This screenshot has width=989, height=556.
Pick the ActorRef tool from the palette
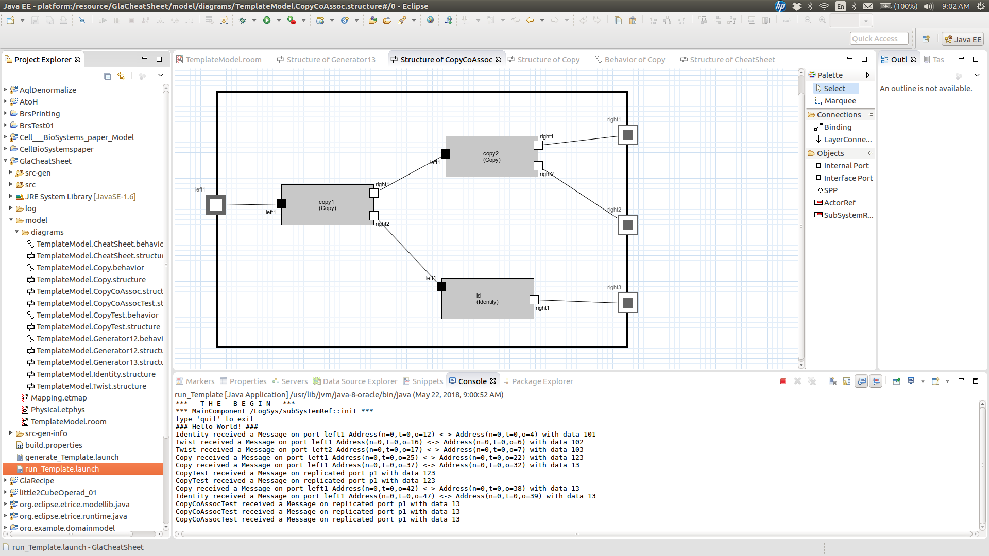coord(839,203)
